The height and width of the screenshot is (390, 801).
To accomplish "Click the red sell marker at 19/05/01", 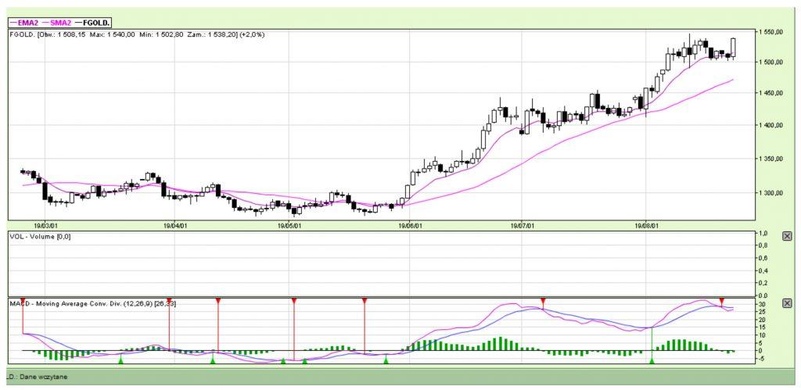I will tap(293, 301).
